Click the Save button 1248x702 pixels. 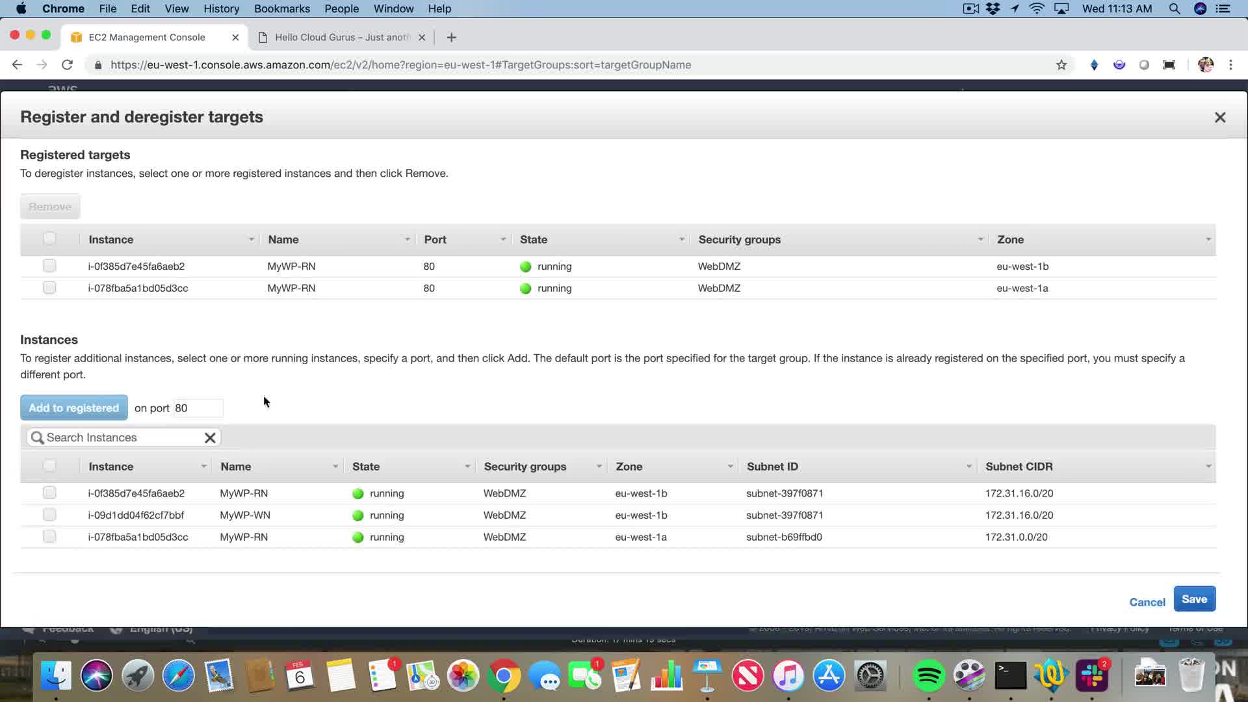pyautogui.click(x=1194, y=599)
